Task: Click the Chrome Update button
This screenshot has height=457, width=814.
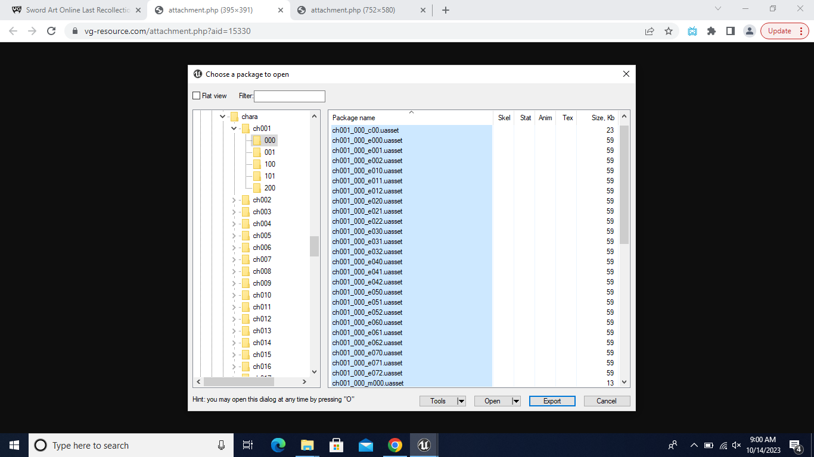Action: (x=784, y=31)
